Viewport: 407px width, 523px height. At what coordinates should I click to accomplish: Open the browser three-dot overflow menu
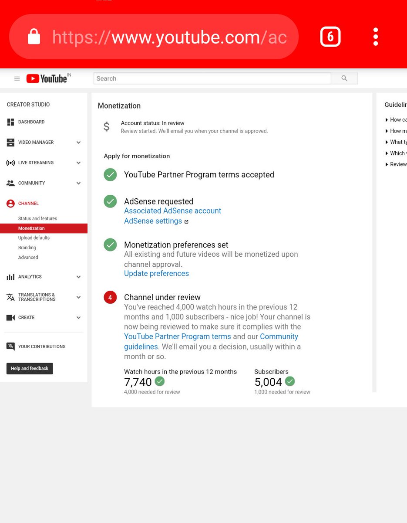click(x=376, y=37)
